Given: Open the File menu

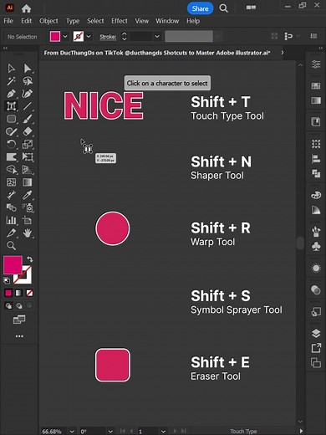Looking at the screenshot, I should pos(8,21).
